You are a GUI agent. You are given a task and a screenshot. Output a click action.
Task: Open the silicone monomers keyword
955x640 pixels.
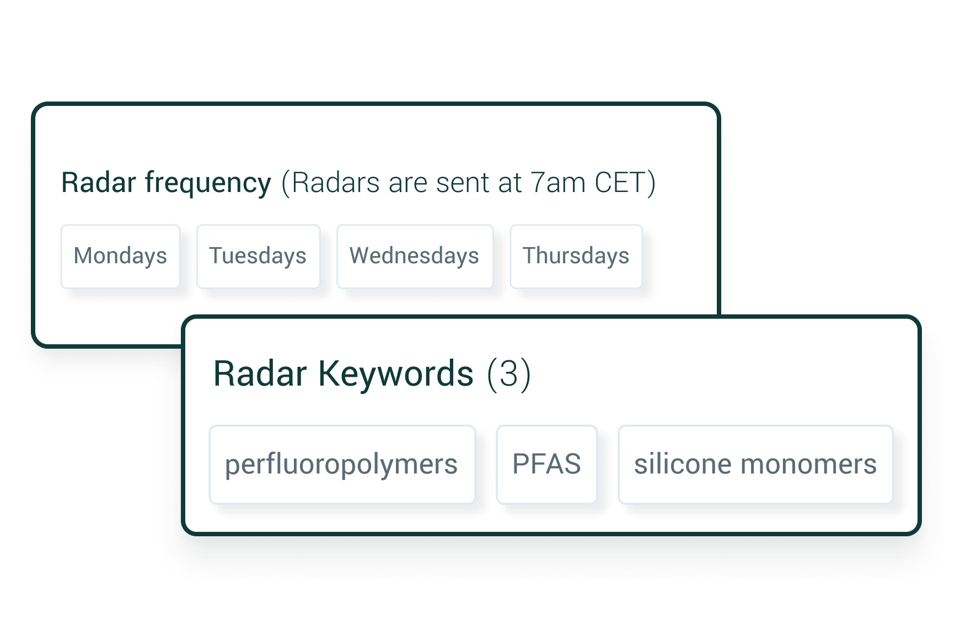point(755,464)
